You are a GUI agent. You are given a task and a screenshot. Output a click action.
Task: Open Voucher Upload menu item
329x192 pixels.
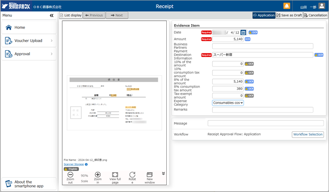[x=29, y=41]
